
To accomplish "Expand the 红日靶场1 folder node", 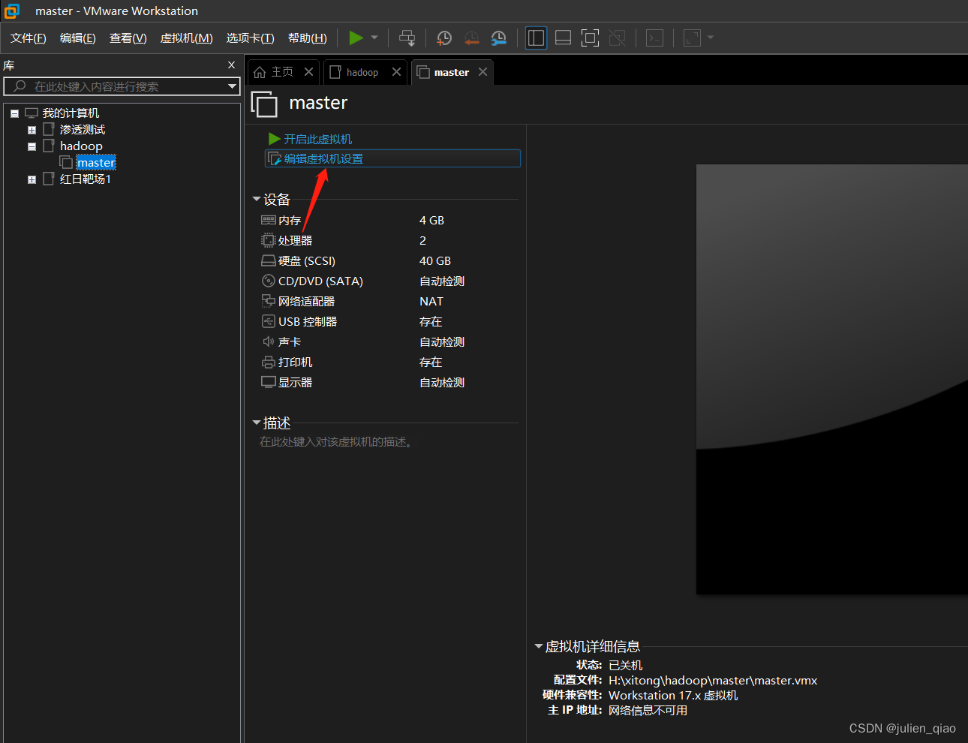I will click(32, 180).
